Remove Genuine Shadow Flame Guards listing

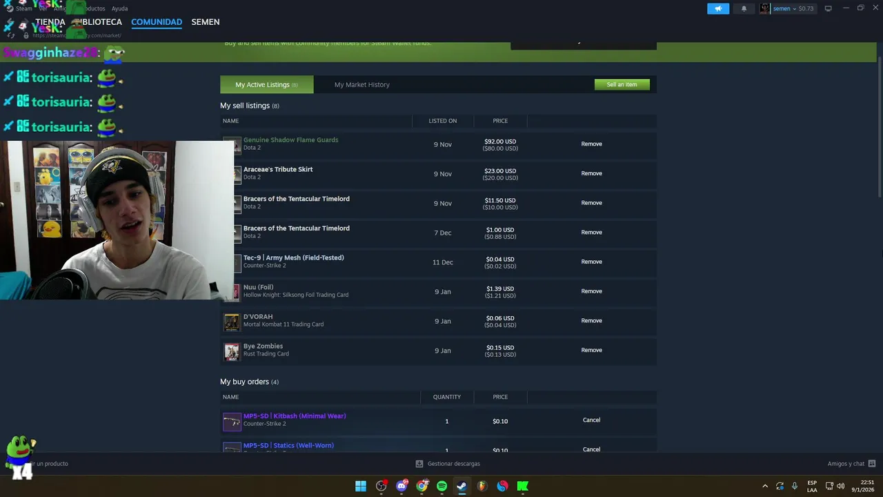pyautogui.click(x=591, y=144)
